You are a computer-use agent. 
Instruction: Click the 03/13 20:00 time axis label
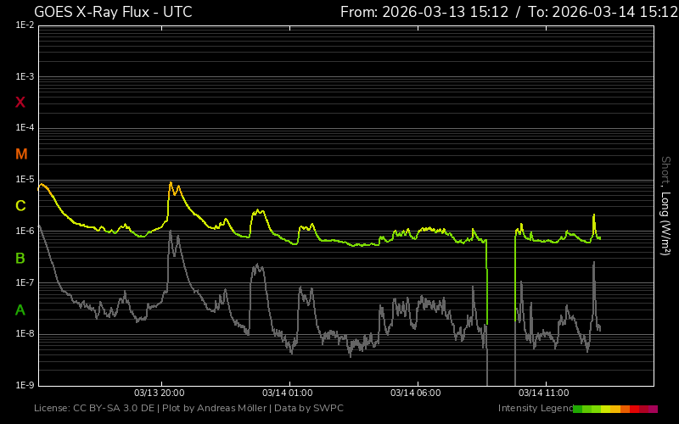click(159, 393)
